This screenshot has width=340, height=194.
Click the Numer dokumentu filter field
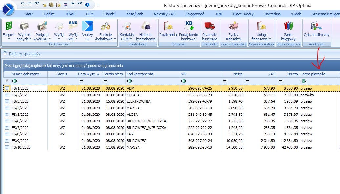click(x=29, y=81)
